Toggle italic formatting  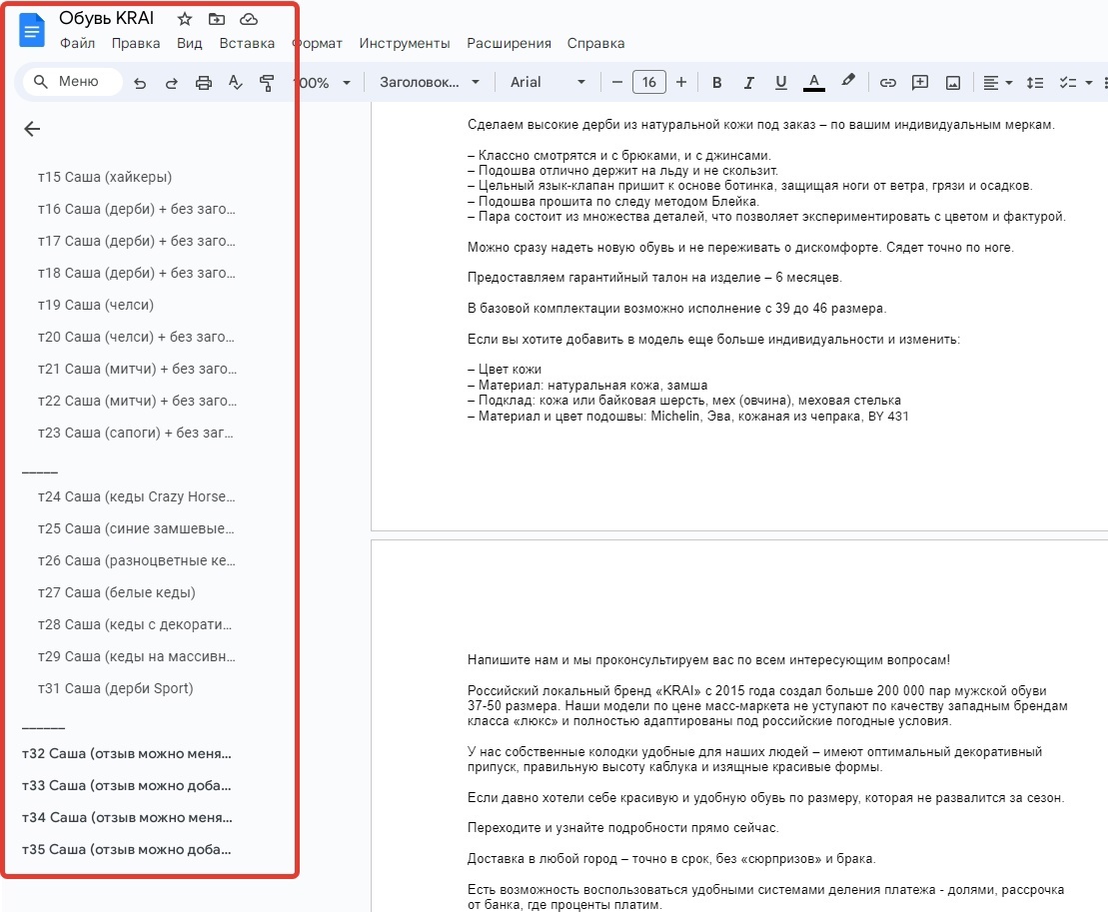pos(748,83)
